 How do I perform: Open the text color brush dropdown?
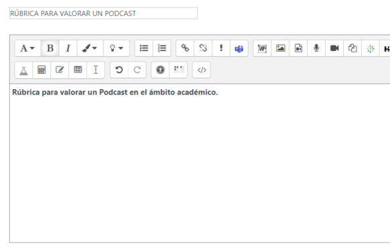click(90, 48)
